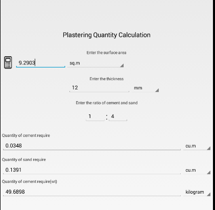
Task: Select the cement weight result 49.6898
Action: 92,192
